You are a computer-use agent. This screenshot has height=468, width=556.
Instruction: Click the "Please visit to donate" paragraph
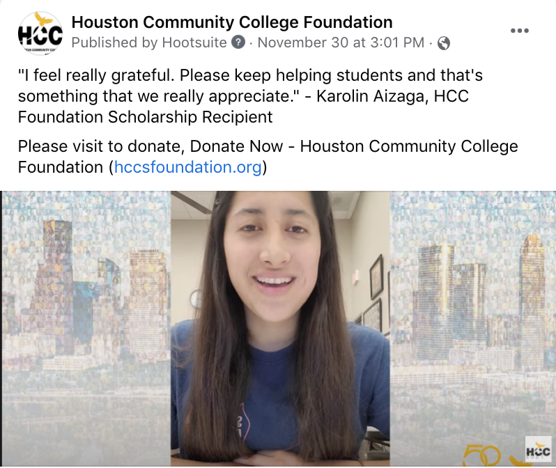[268, 157]
